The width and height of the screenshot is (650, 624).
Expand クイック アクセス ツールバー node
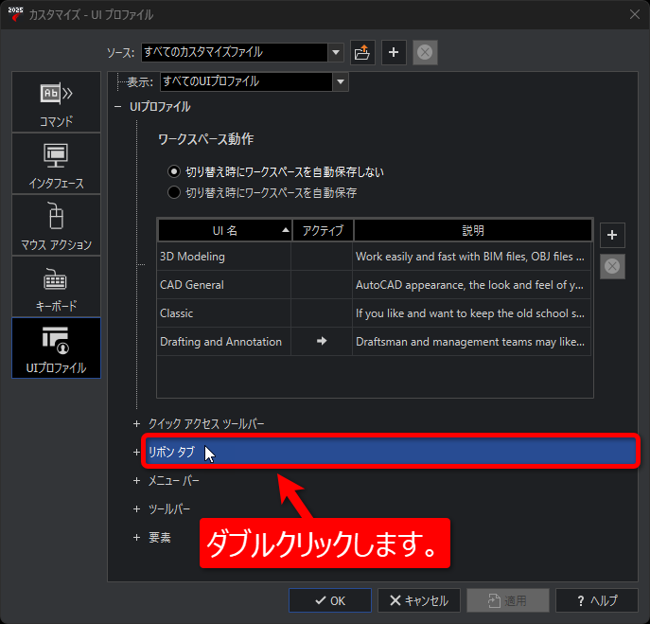136,423
